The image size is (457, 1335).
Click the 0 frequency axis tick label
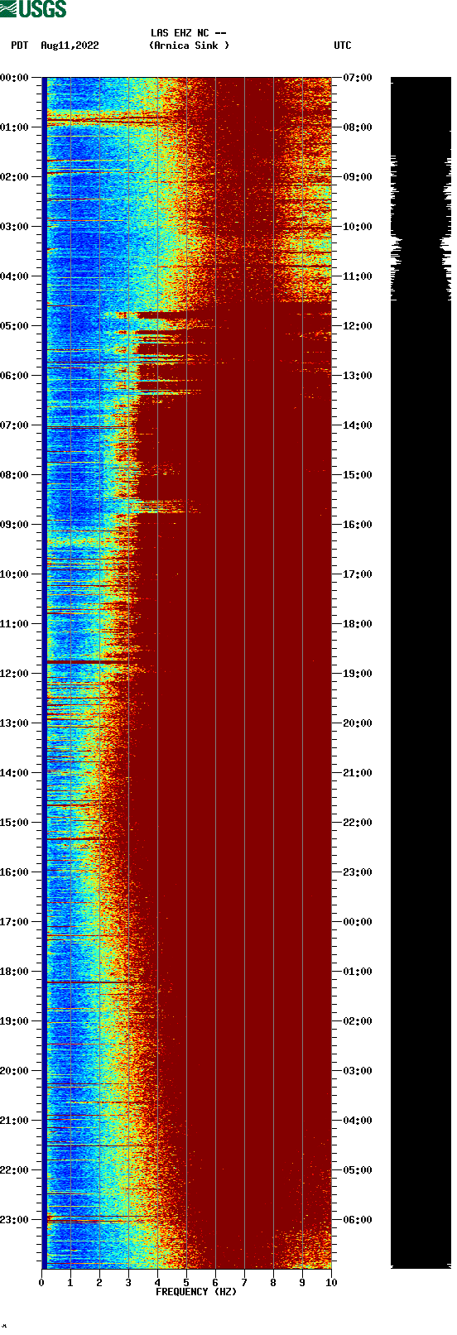pyautogui.click(x=41, y=1283)
